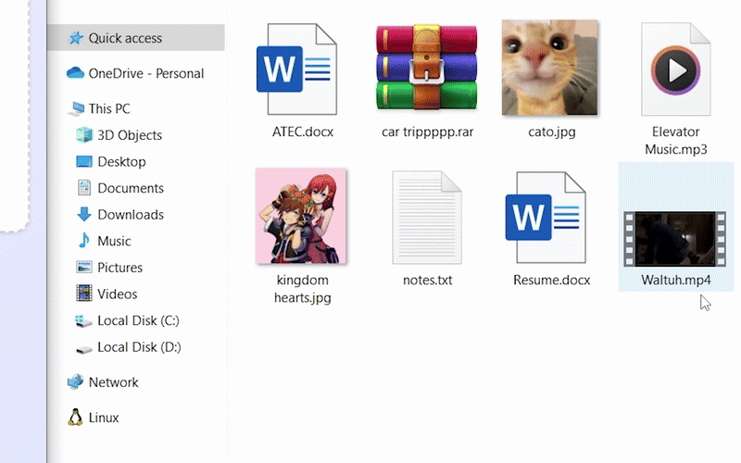741x463 pixels.
Task: Select the cato.jpg cat thumbnail
Action: pyautogui.click(x=550, y=69)
